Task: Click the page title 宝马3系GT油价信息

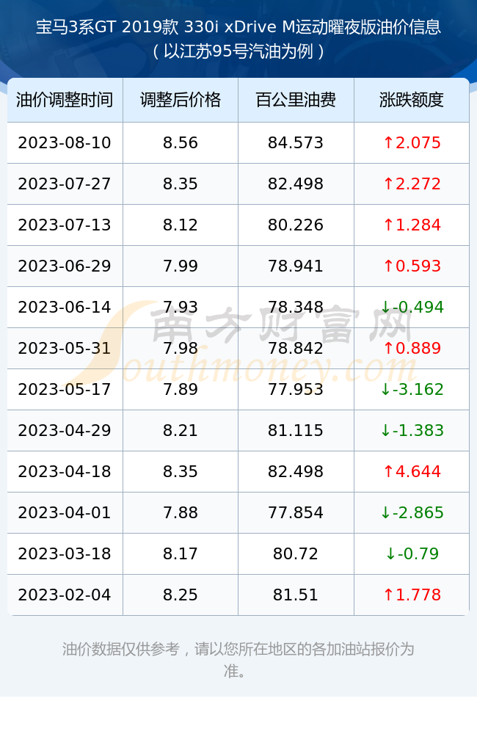Action: pos(238,26)
